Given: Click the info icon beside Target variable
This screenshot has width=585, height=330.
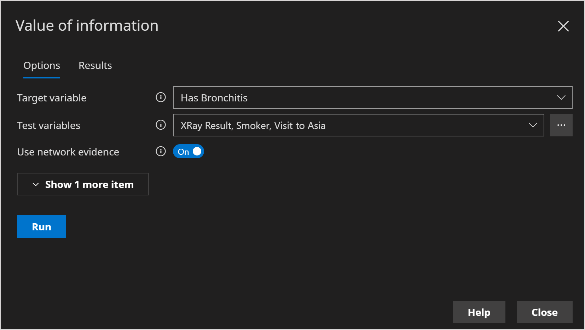Looking at the screenshot, I should click(x=161, y=97).
